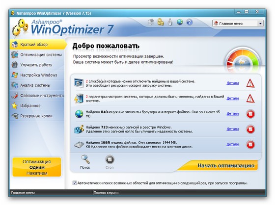Click the Поиск magnifier icon
Viewport: 275px width, 205px height.
85,159
